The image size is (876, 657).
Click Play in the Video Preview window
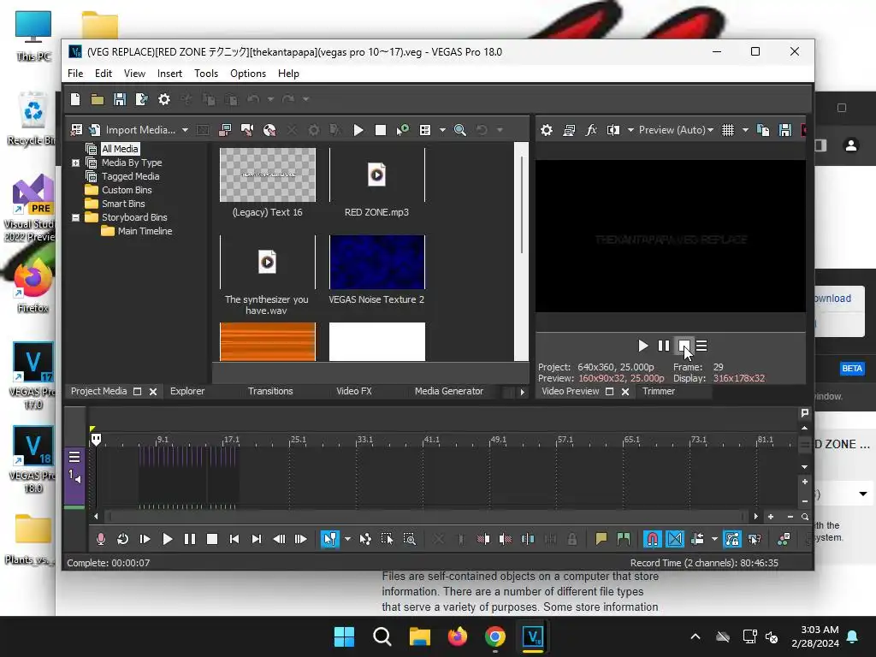point(642,346)
